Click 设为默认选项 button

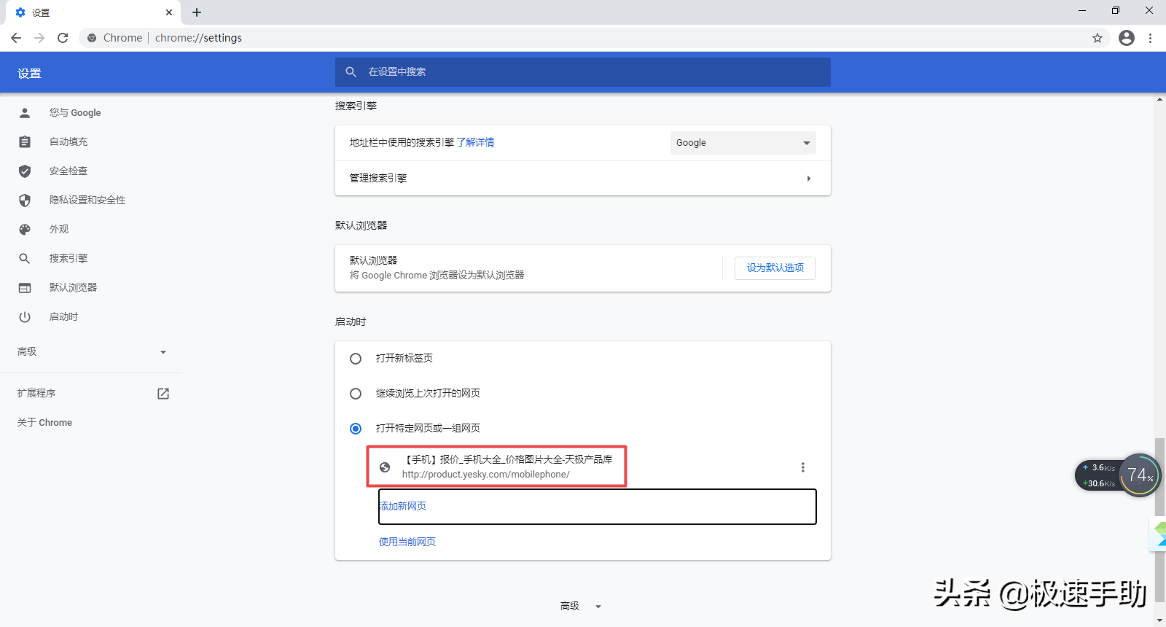coord(775,268)
